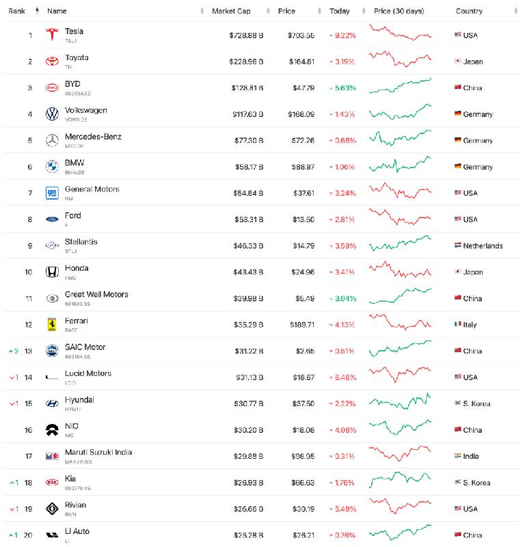Click the Kia logo icon
Screen dimensions: 525x547
[52, 482]
